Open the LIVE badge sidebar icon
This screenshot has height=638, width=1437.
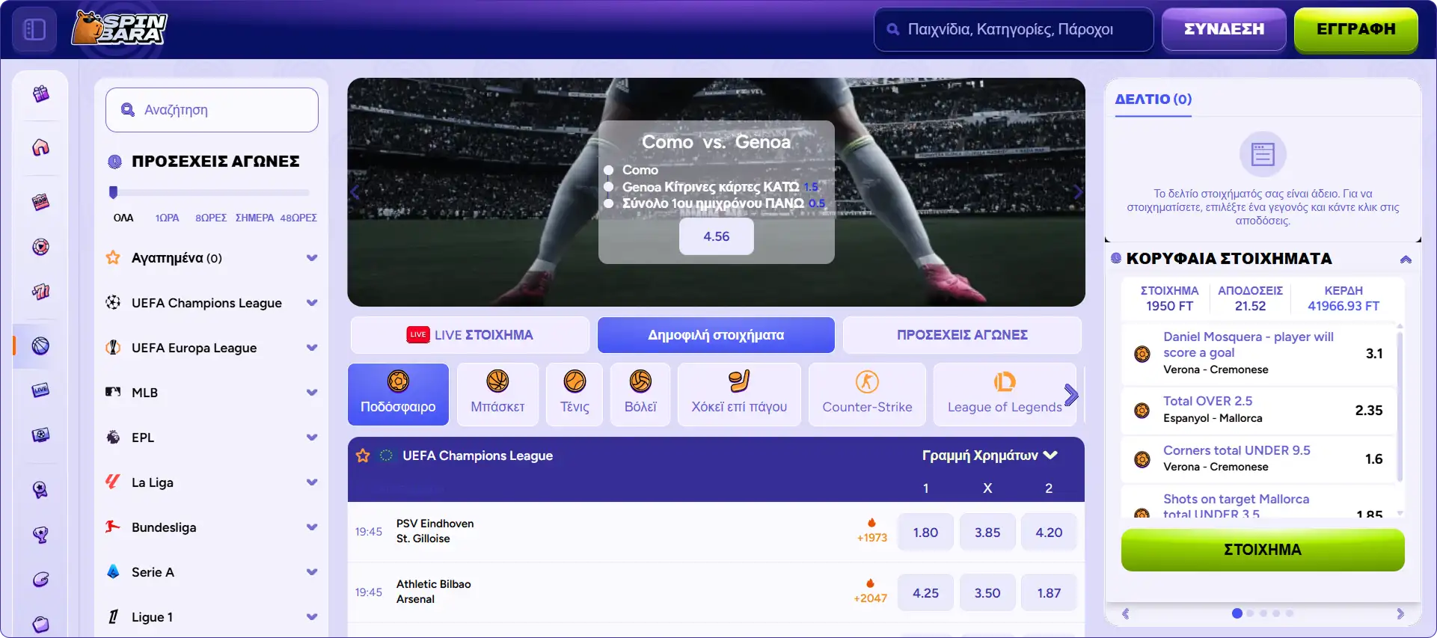click(x=40, y=390)
